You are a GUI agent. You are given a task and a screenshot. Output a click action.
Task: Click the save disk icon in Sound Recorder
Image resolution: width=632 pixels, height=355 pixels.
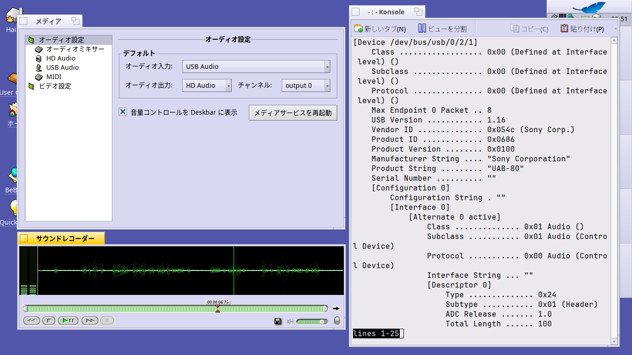coord(278,321)
